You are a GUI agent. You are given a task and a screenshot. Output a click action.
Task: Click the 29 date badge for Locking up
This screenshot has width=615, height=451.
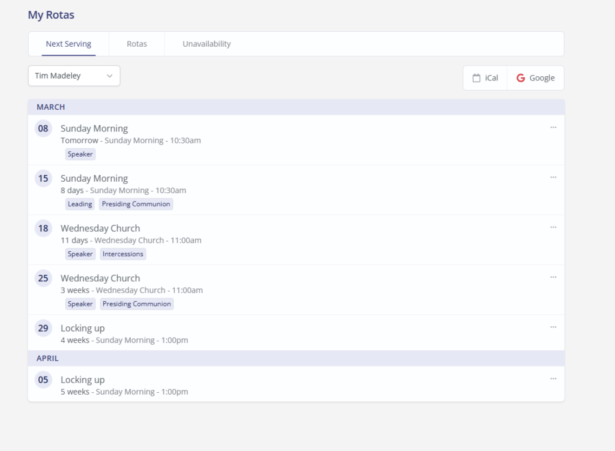(43, 328)
